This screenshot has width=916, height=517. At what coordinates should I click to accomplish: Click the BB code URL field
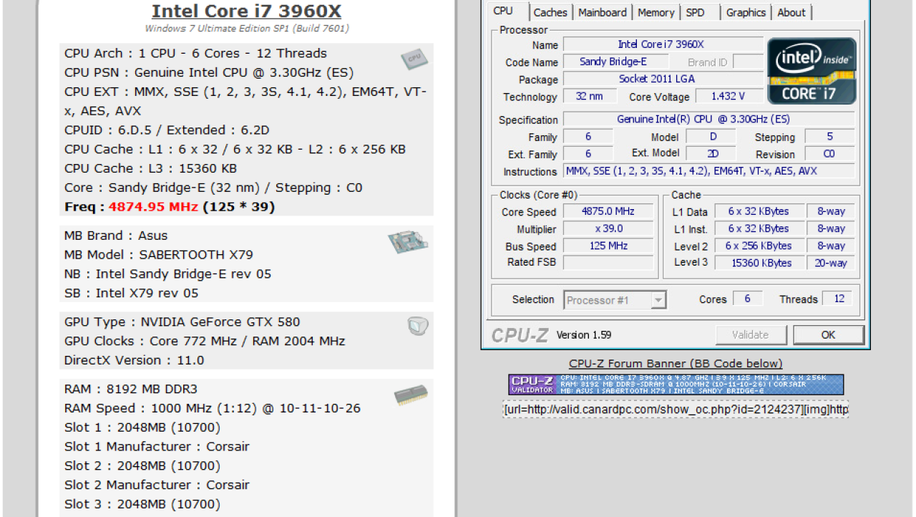coord(676,410)
